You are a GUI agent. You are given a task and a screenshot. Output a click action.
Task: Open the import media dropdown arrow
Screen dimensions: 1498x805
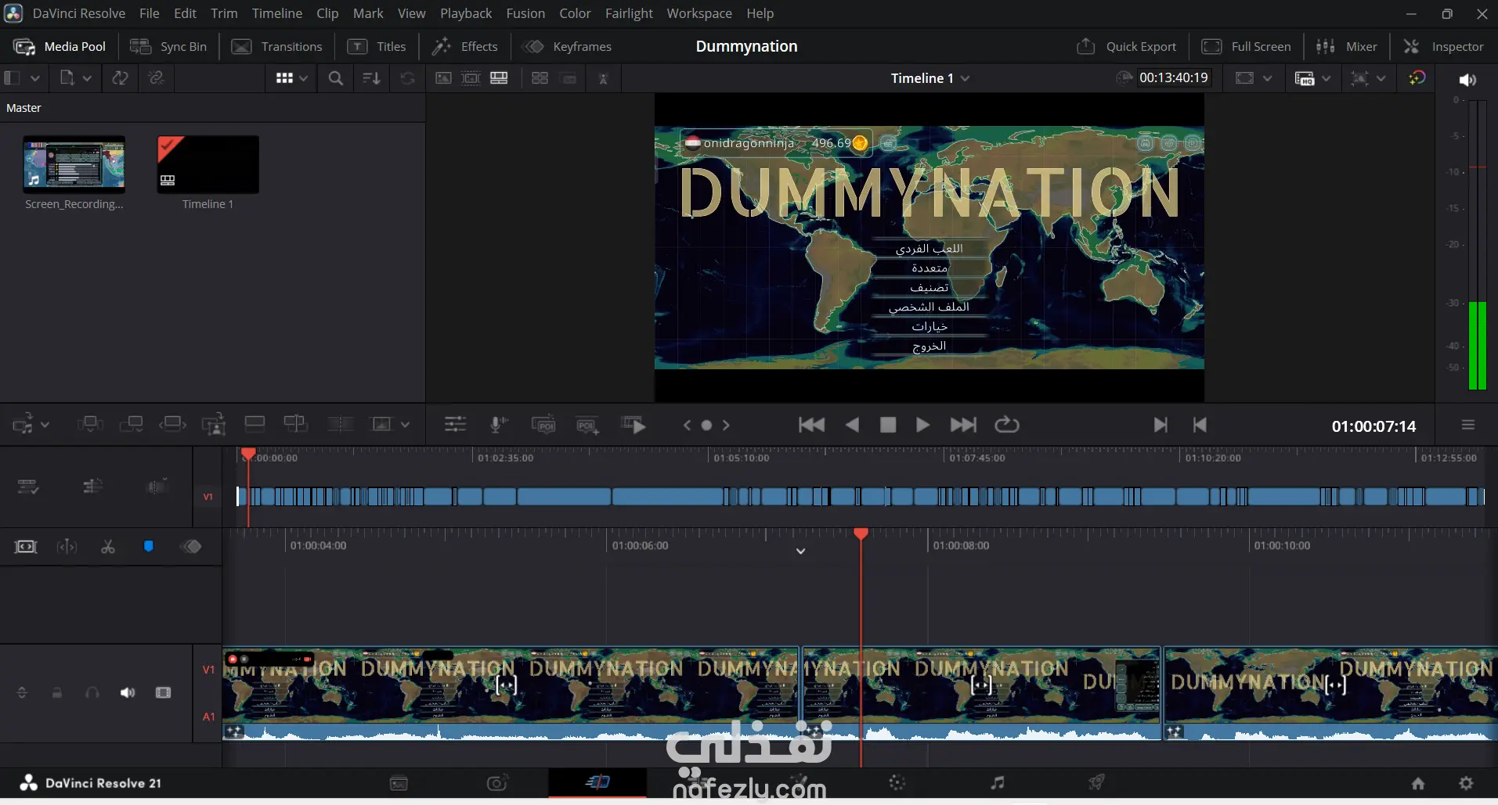coord(87,78)
